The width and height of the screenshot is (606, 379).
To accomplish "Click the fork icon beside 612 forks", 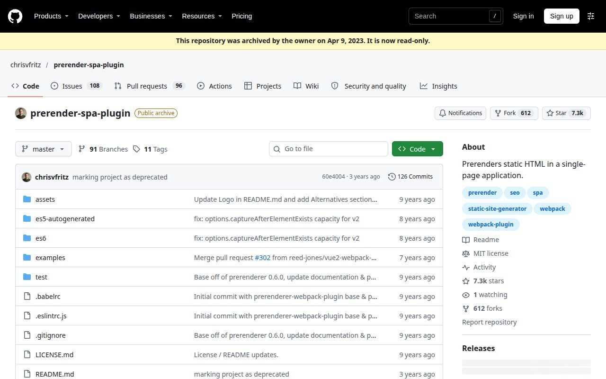I will click(x=466, y=308).
